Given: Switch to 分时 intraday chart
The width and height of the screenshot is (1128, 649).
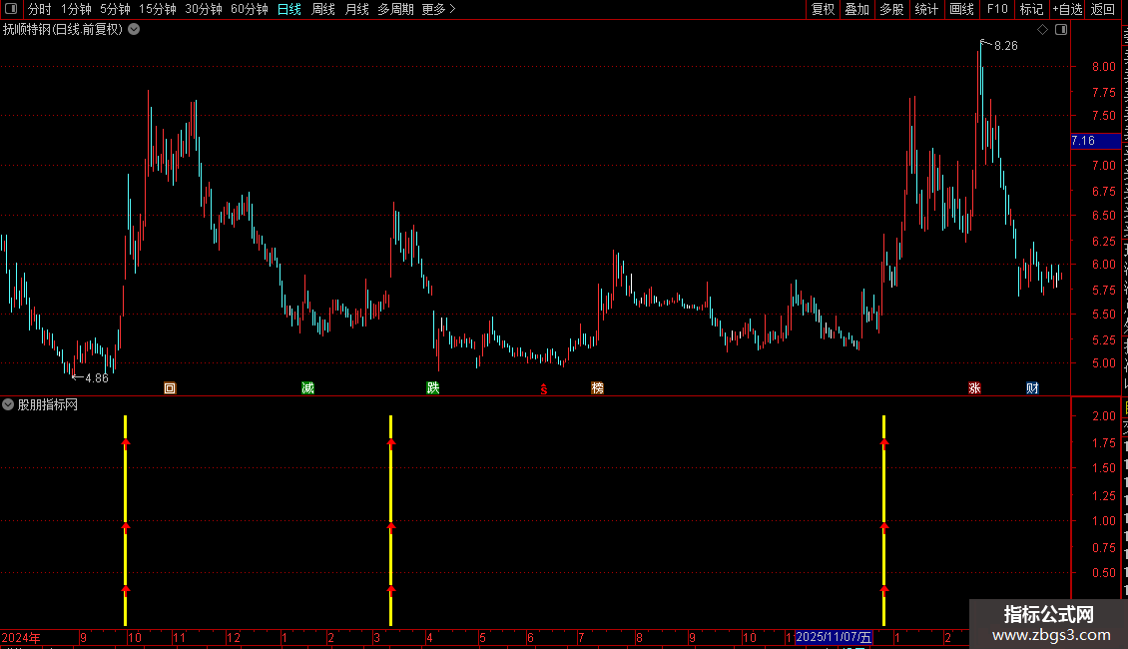Looking at the screenshot, I should pyautogui.click(x=40, y=9).
